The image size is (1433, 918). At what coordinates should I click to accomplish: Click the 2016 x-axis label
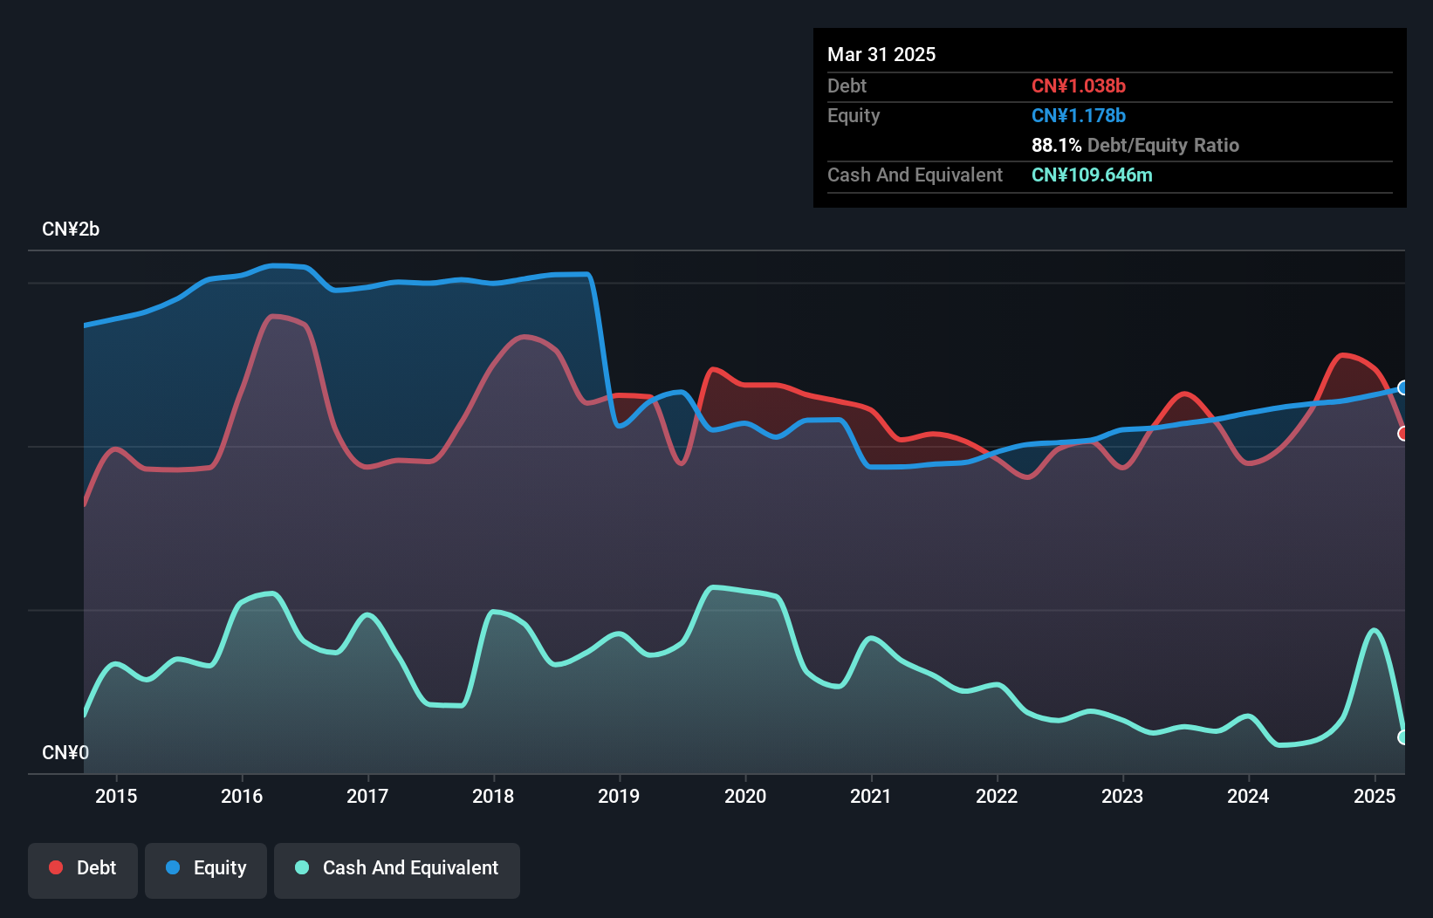(x=242, y=796)
